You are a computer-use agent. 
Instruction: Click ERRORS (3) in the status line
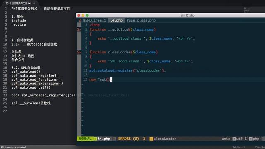[x=129, y=139]
